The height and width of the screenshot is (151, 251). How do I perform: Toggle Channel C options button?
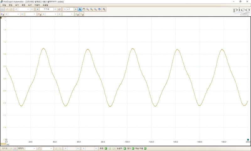pyautogui.click(x=77, y=14)
